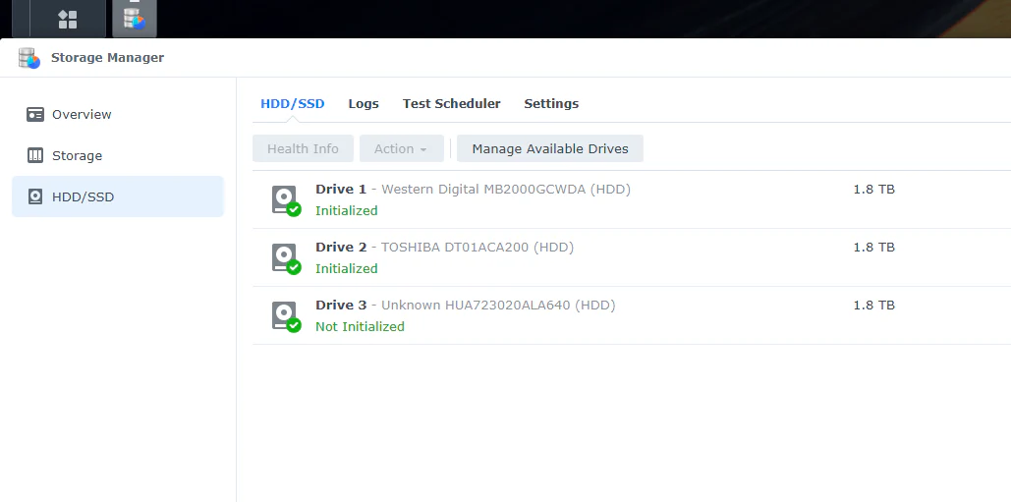Open the Test Scheduler tab

point(451,104)
